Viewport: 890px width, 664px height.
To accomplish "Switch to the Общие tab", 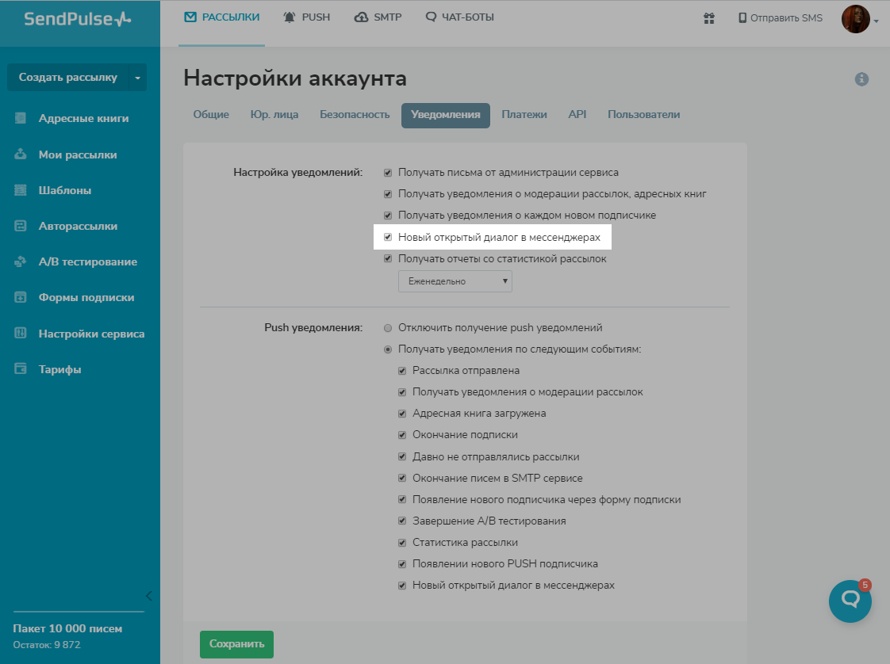I will [211, 115].
